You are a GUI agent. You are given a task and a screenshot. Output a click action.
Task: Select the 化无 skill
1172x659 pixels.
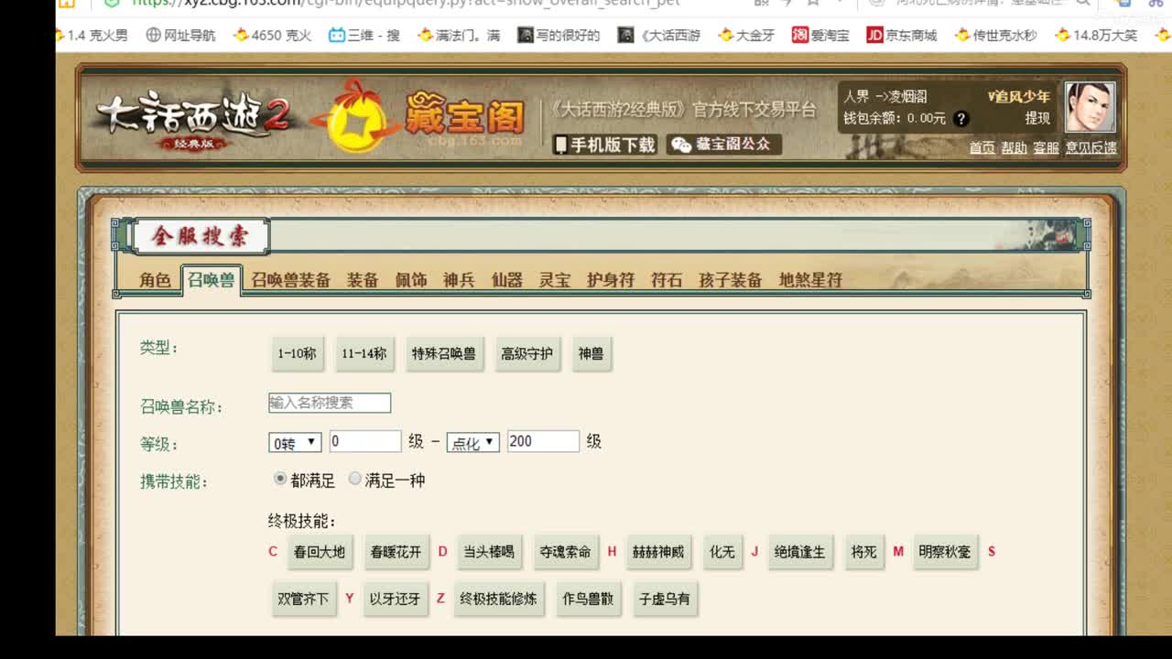[722, 552]
